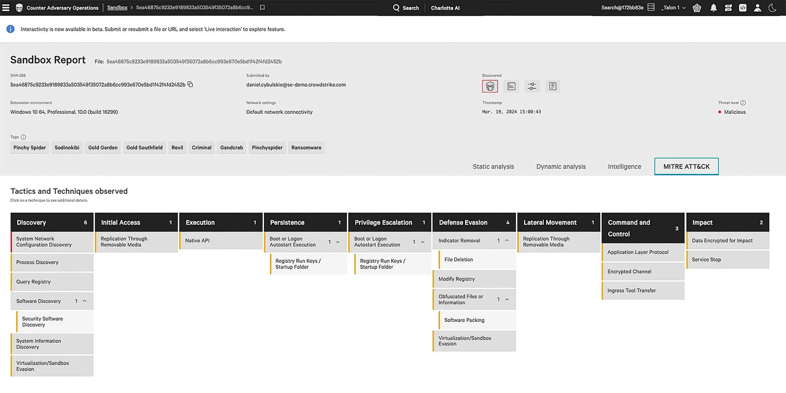The height and width of the screenshot is (393, 786).
Task: Open the notifications bell
Action: (x=713, y=8)
